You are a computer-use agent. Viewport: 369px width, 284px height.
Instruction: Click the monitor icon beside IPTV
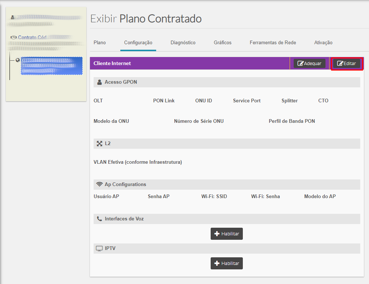[99, 249]
